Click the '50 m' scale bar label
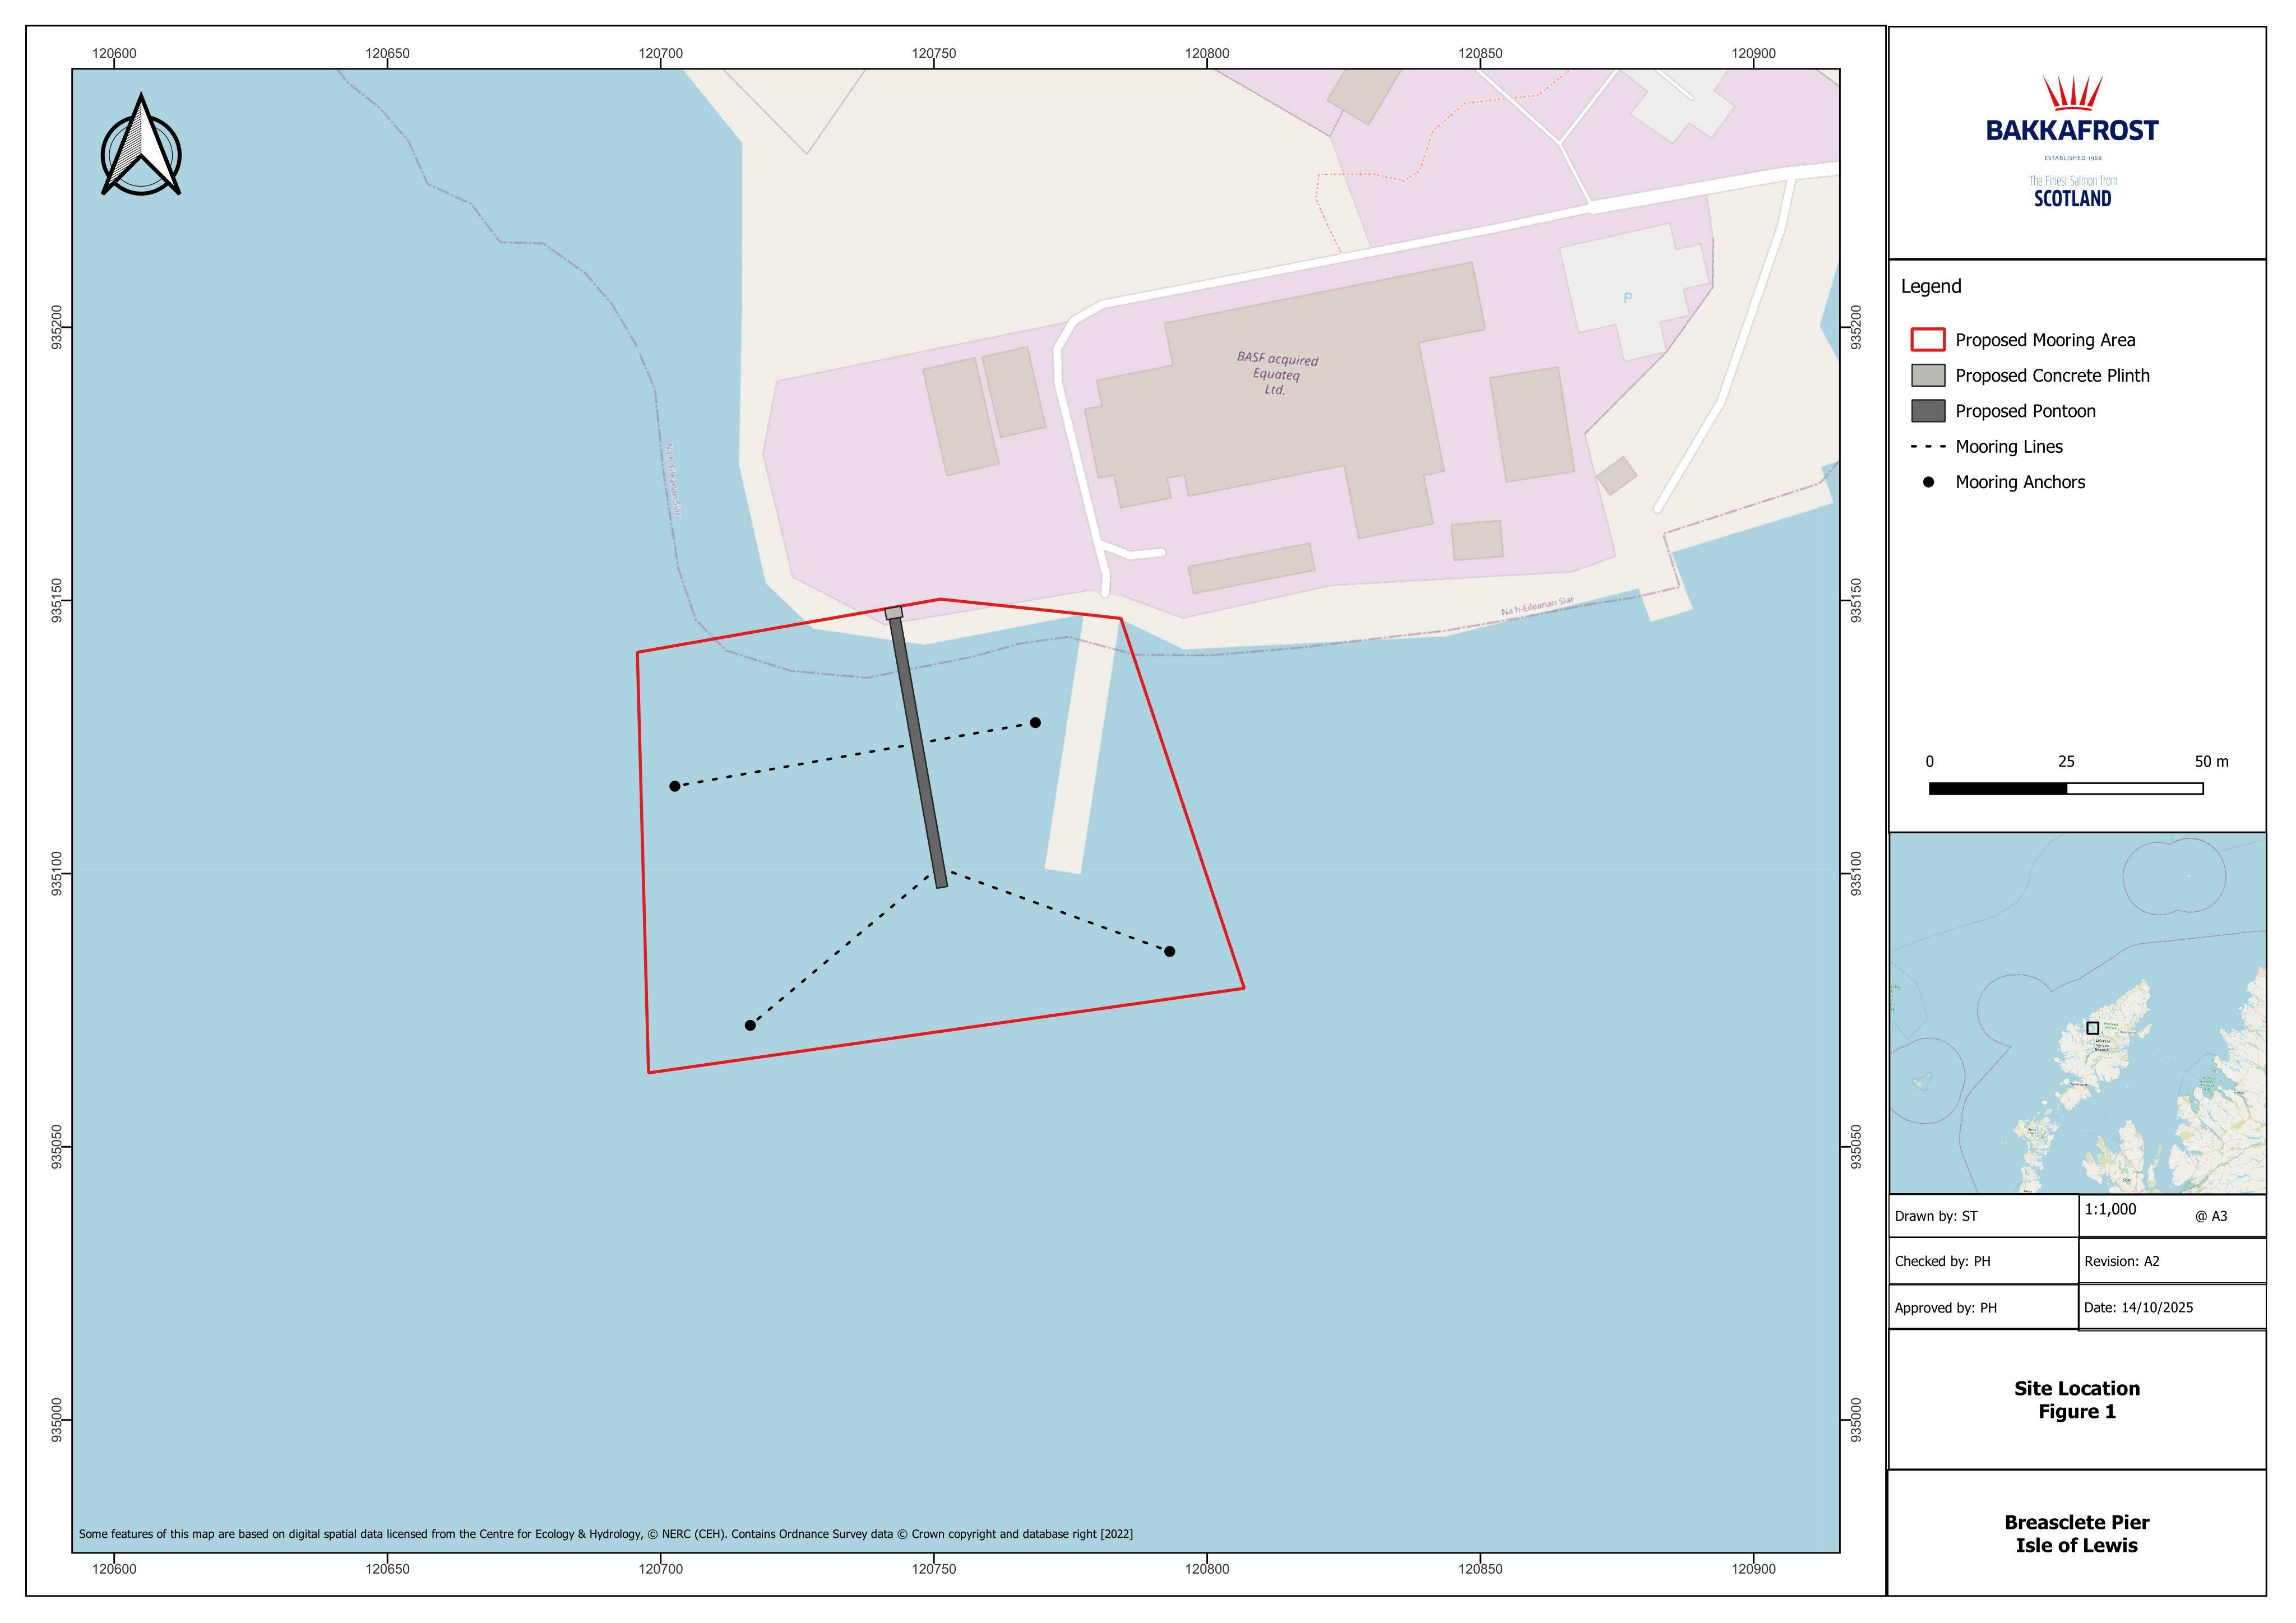 [2212, 762]
